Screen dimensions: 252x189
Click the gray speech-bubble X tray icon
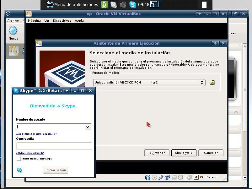[x=114, y=4]
